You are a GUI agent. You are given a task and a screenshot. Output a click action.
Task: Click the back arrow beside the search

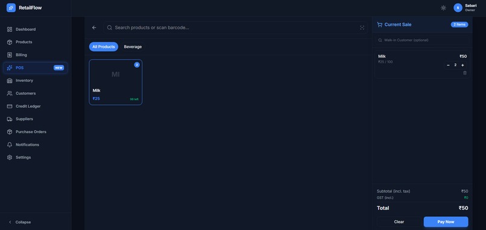click(x=94, y=28)
